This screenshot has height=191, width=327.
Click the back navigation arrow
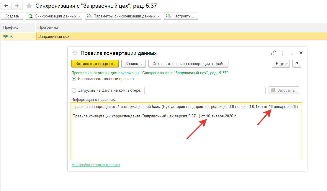(x=6, y=6)
